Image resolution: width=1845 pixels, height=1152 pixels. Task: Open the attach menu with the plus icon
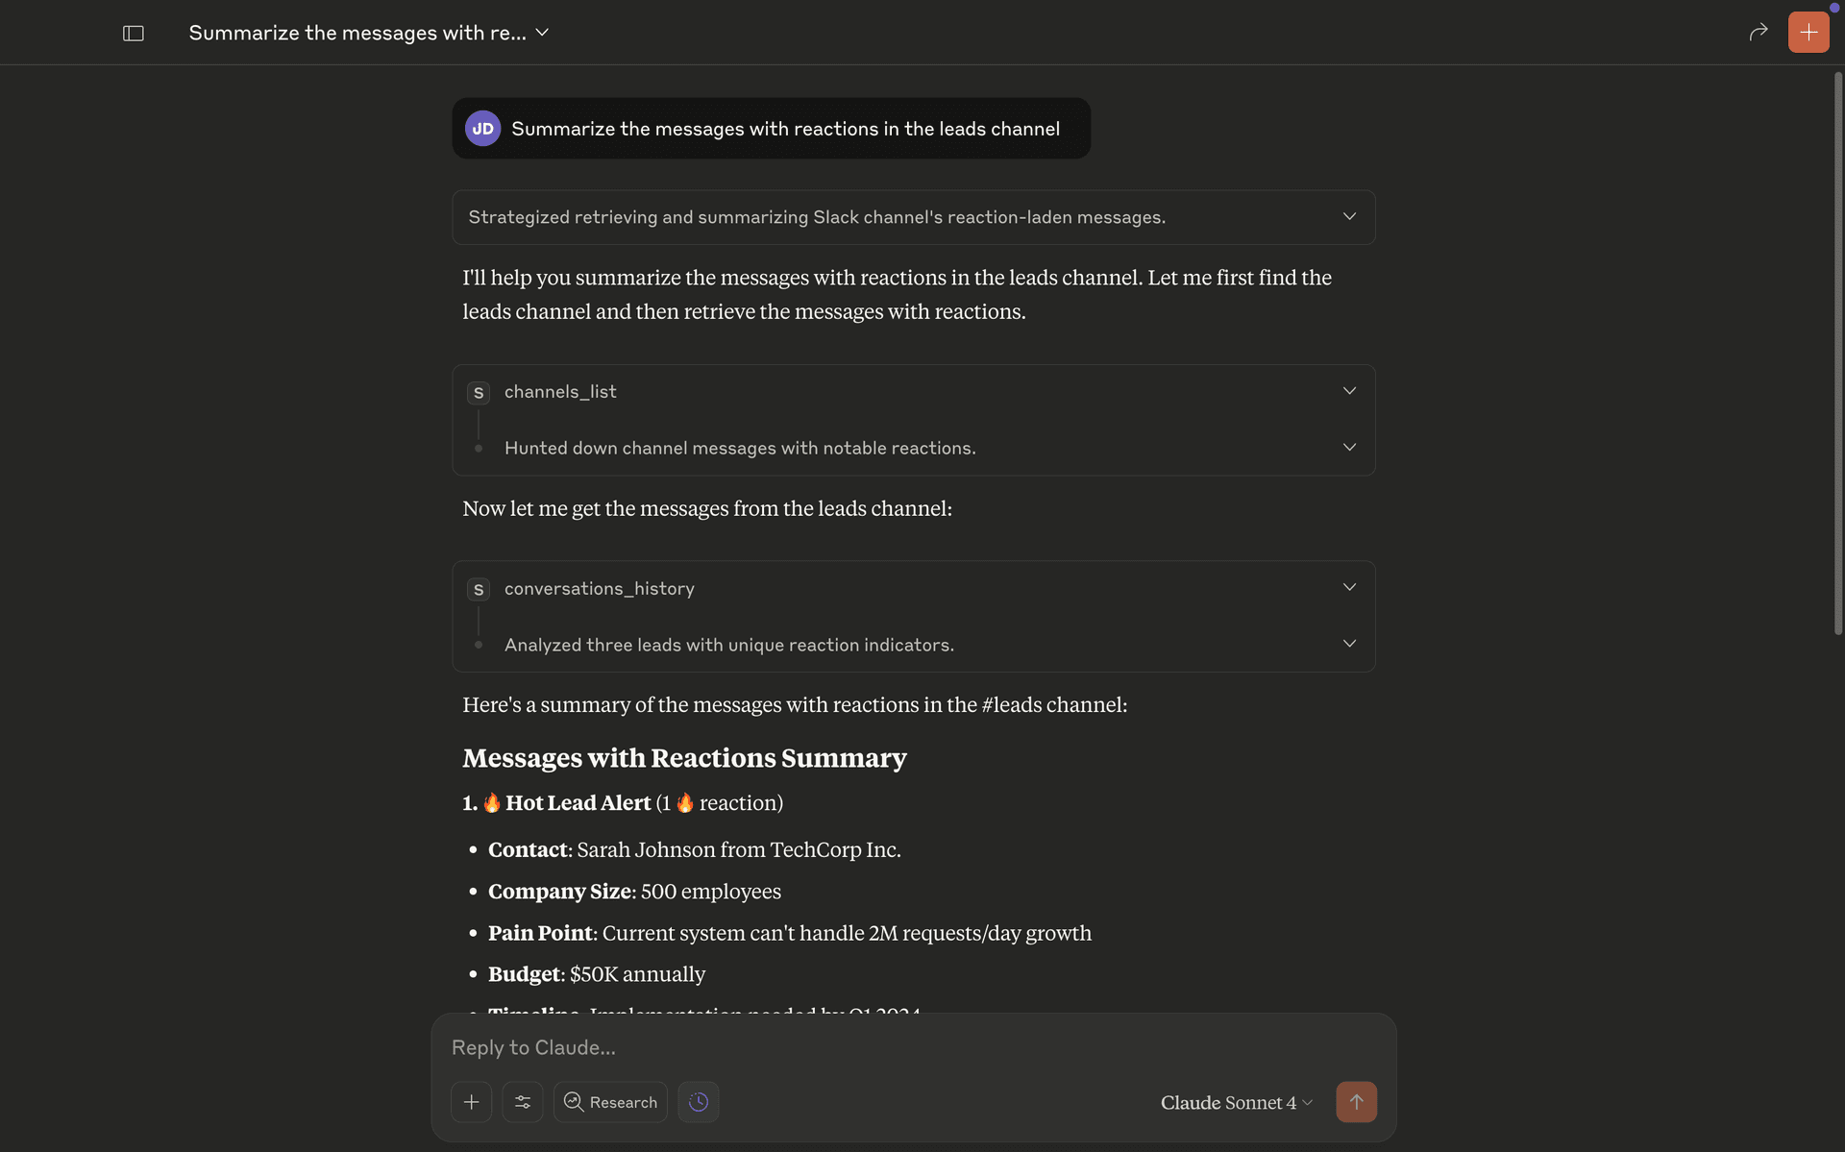click(471, 1102)
